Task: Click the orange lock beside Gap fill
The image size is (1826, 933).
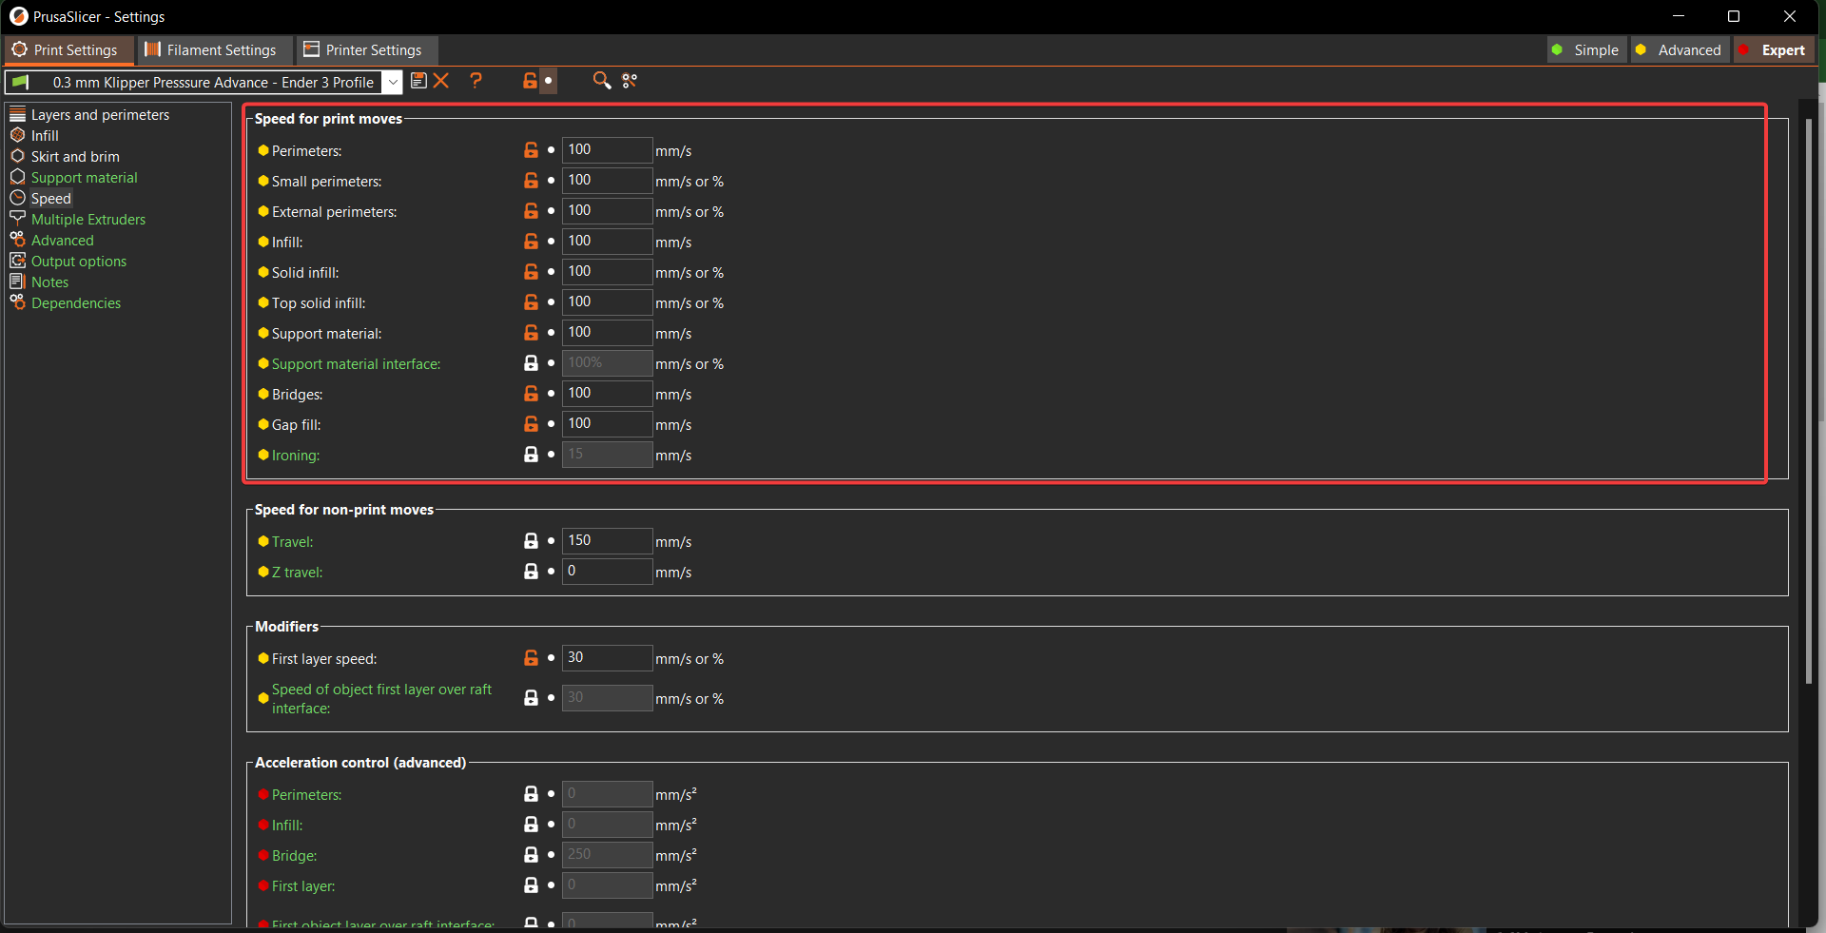Action: click(531, 424)
